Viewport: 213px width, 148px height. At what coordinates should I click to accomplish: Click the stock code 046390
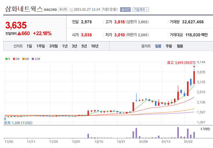pyautogui.click(x=51, y=10)
